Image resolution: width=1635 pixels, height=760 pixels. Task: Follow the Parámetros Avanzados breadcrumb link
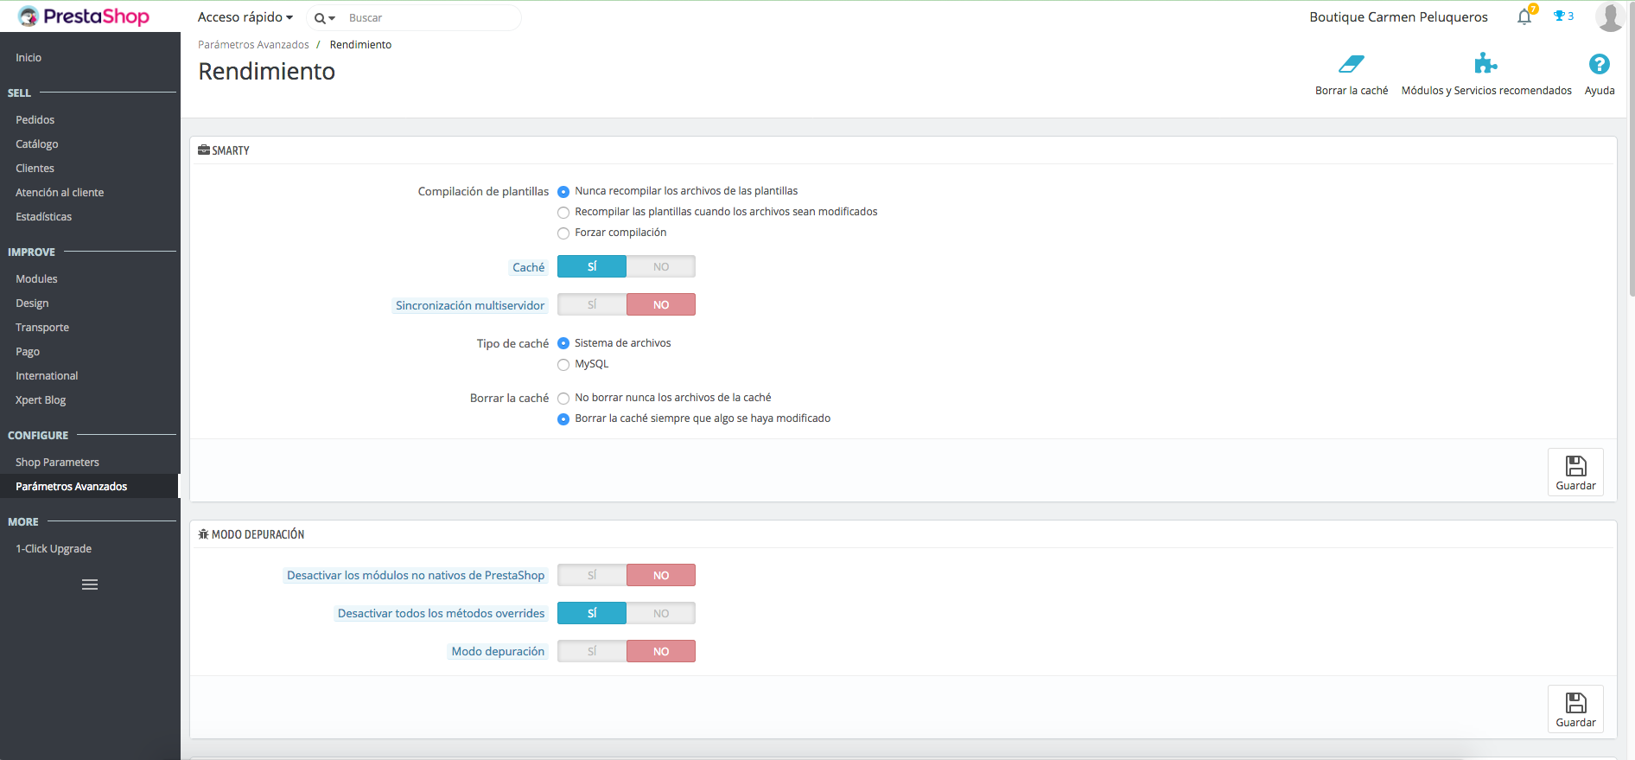point(253,45)
